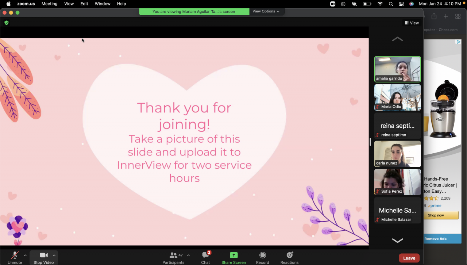
Task: Unmute the microphone in Zoom
Action: (15, 257)
